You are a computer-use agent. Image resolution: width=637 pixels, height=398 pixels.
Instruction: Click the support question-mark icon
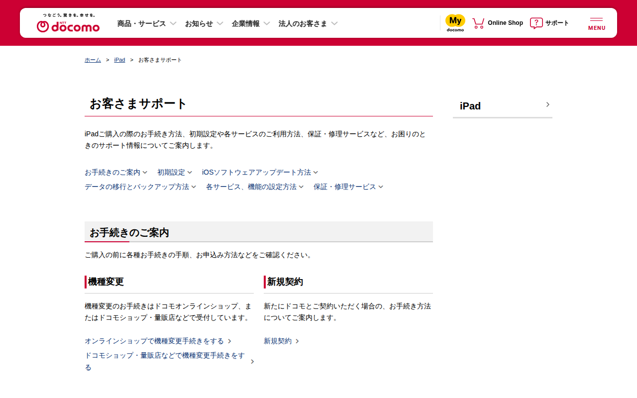coord(536,23)
